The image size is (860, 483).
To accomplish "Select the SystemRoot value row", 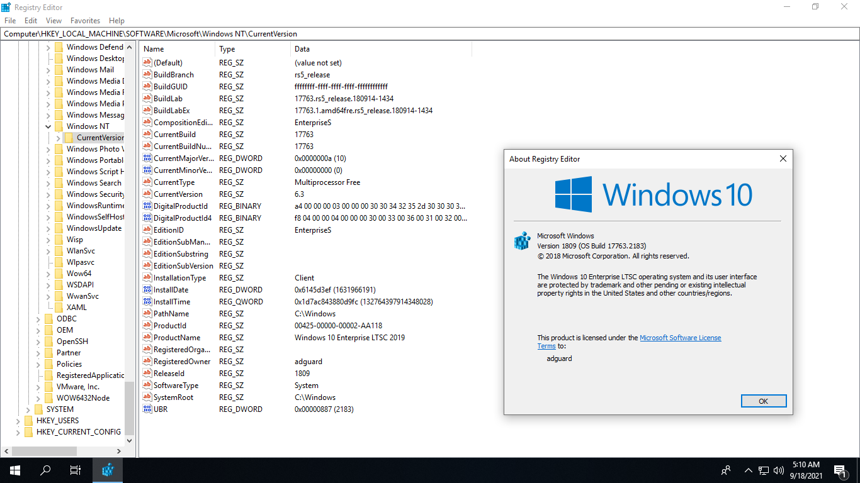I will pyautogui.click(x=306, y=397).
